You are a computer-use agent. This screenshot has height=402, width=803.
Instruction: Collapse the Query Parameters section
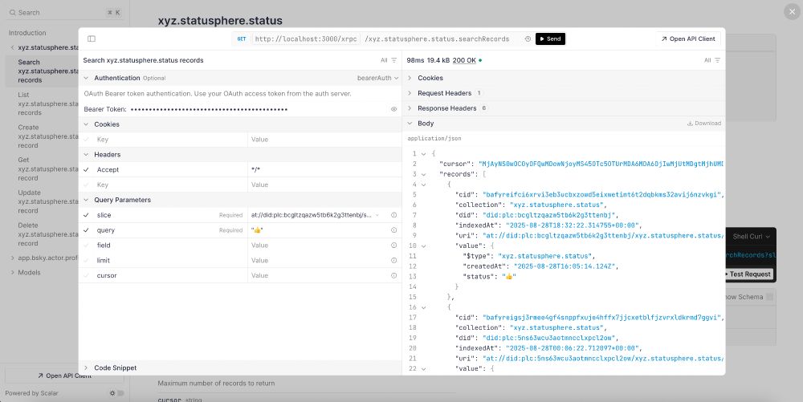[86, 200]
